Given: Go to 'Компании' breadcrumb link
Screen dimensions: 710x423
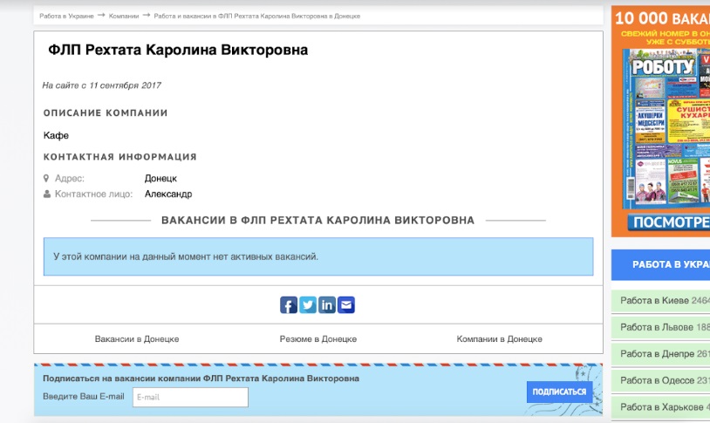Looking at the screenshot, I should point(123,17).
